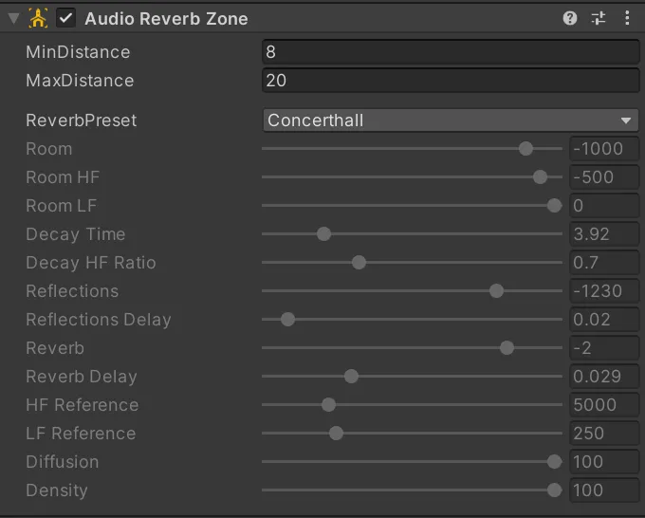Collapse the Audio Reverb Zone foldout arrow
The image size is (645, 518).
14,19
